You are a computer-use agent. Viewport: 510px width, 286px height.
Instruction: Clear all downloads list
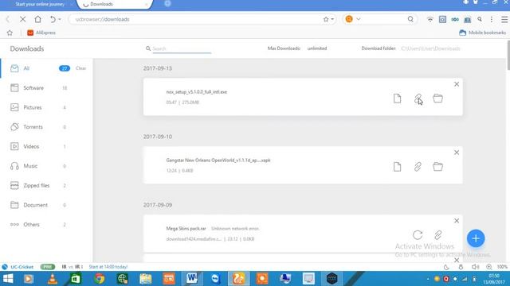click(81, 68)
